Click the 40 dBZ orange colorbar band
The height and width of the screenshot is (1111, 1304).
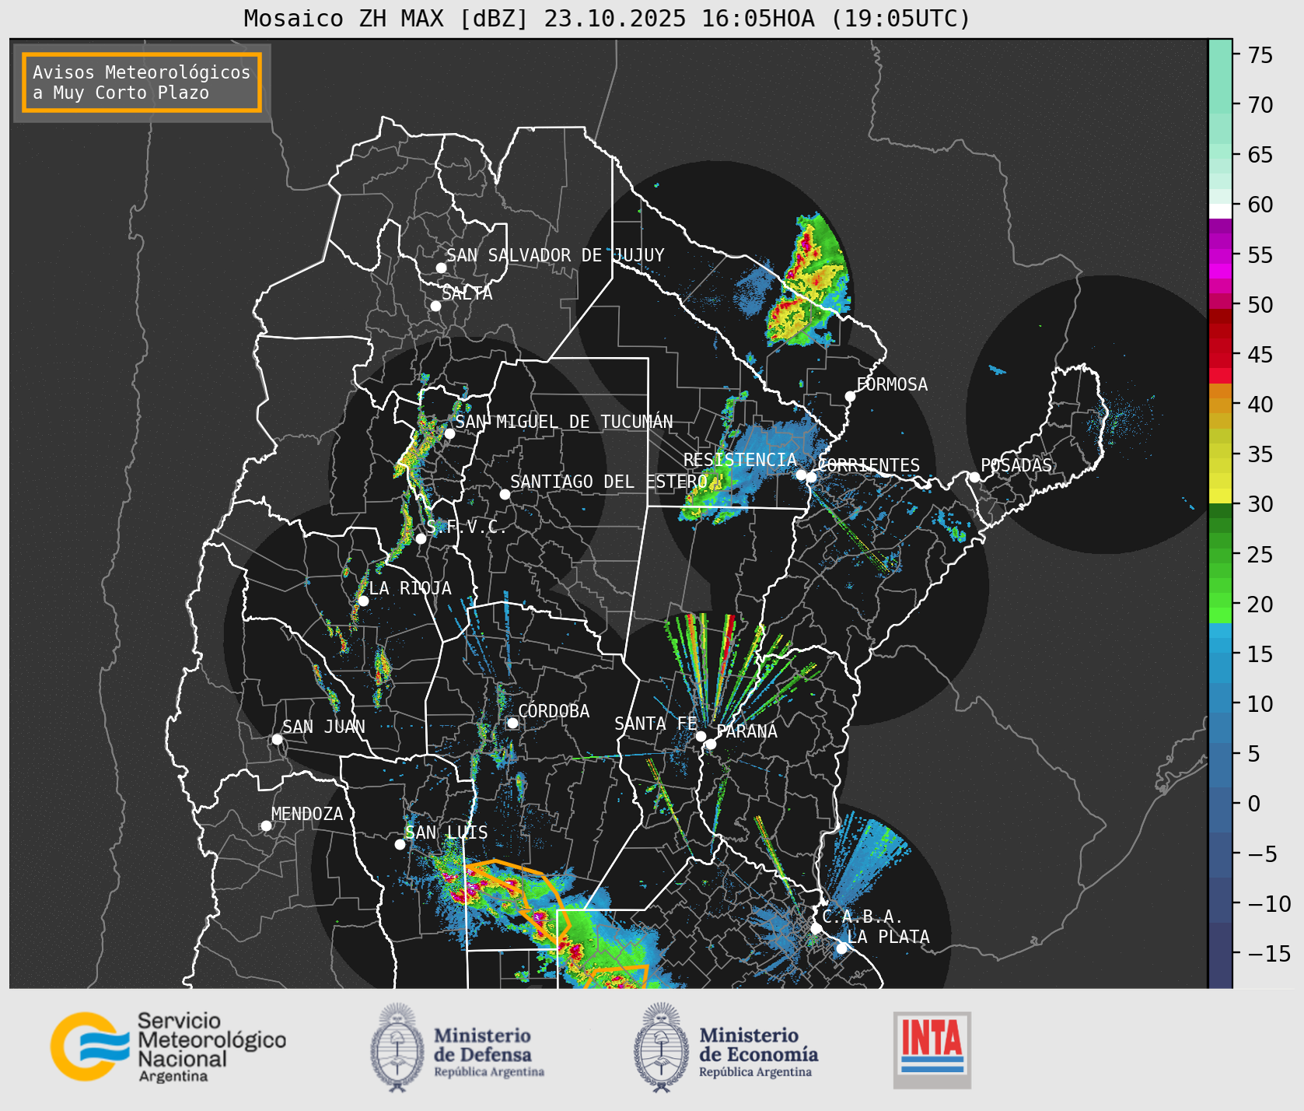tap(1220, 405)
